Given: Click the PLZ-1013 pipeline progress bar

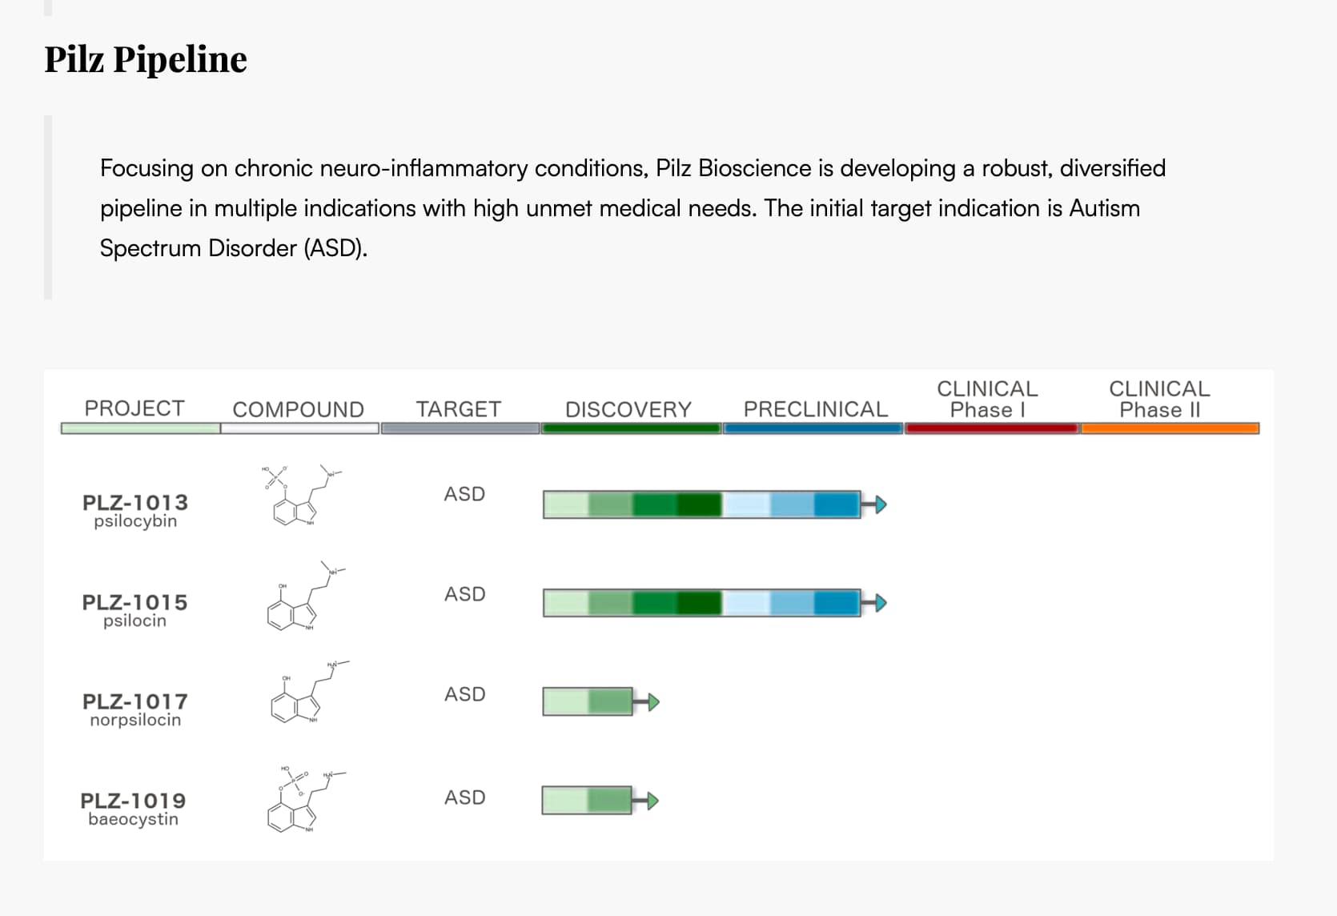Looking at the screenshot, I should pyautogui.click(x=701, y=504).
